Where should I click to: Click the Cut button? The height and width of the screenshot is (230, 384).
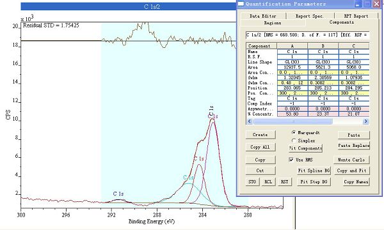pos(260,171)
